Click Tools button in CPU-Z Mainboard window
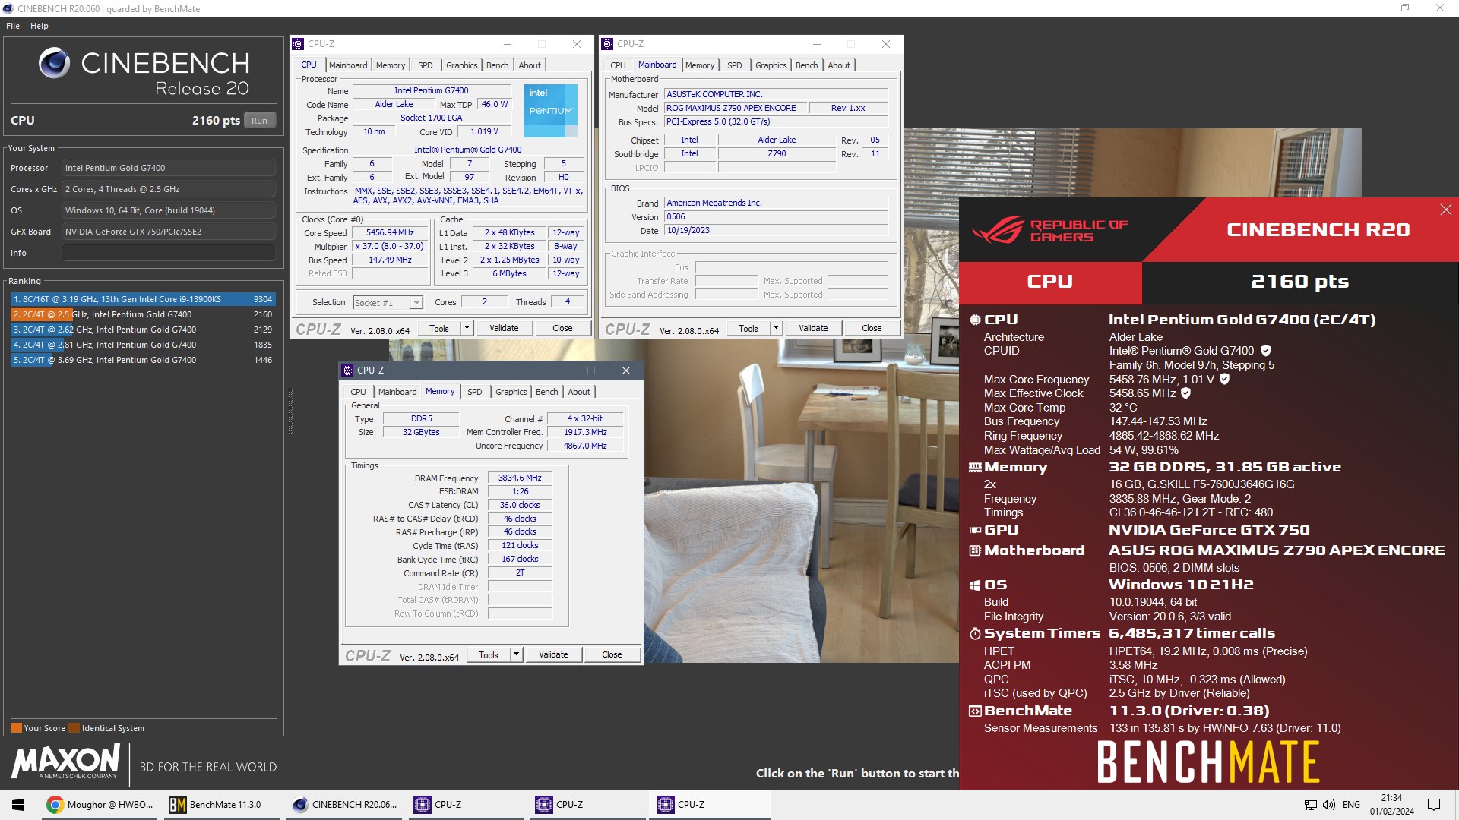 point(748,328)
